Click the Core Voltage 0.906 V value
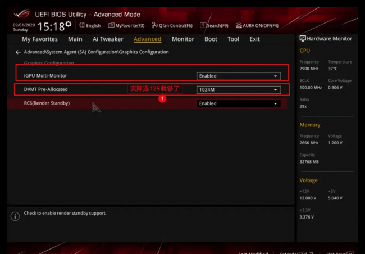This screenshot has height=254, width=365. point(335,88)
